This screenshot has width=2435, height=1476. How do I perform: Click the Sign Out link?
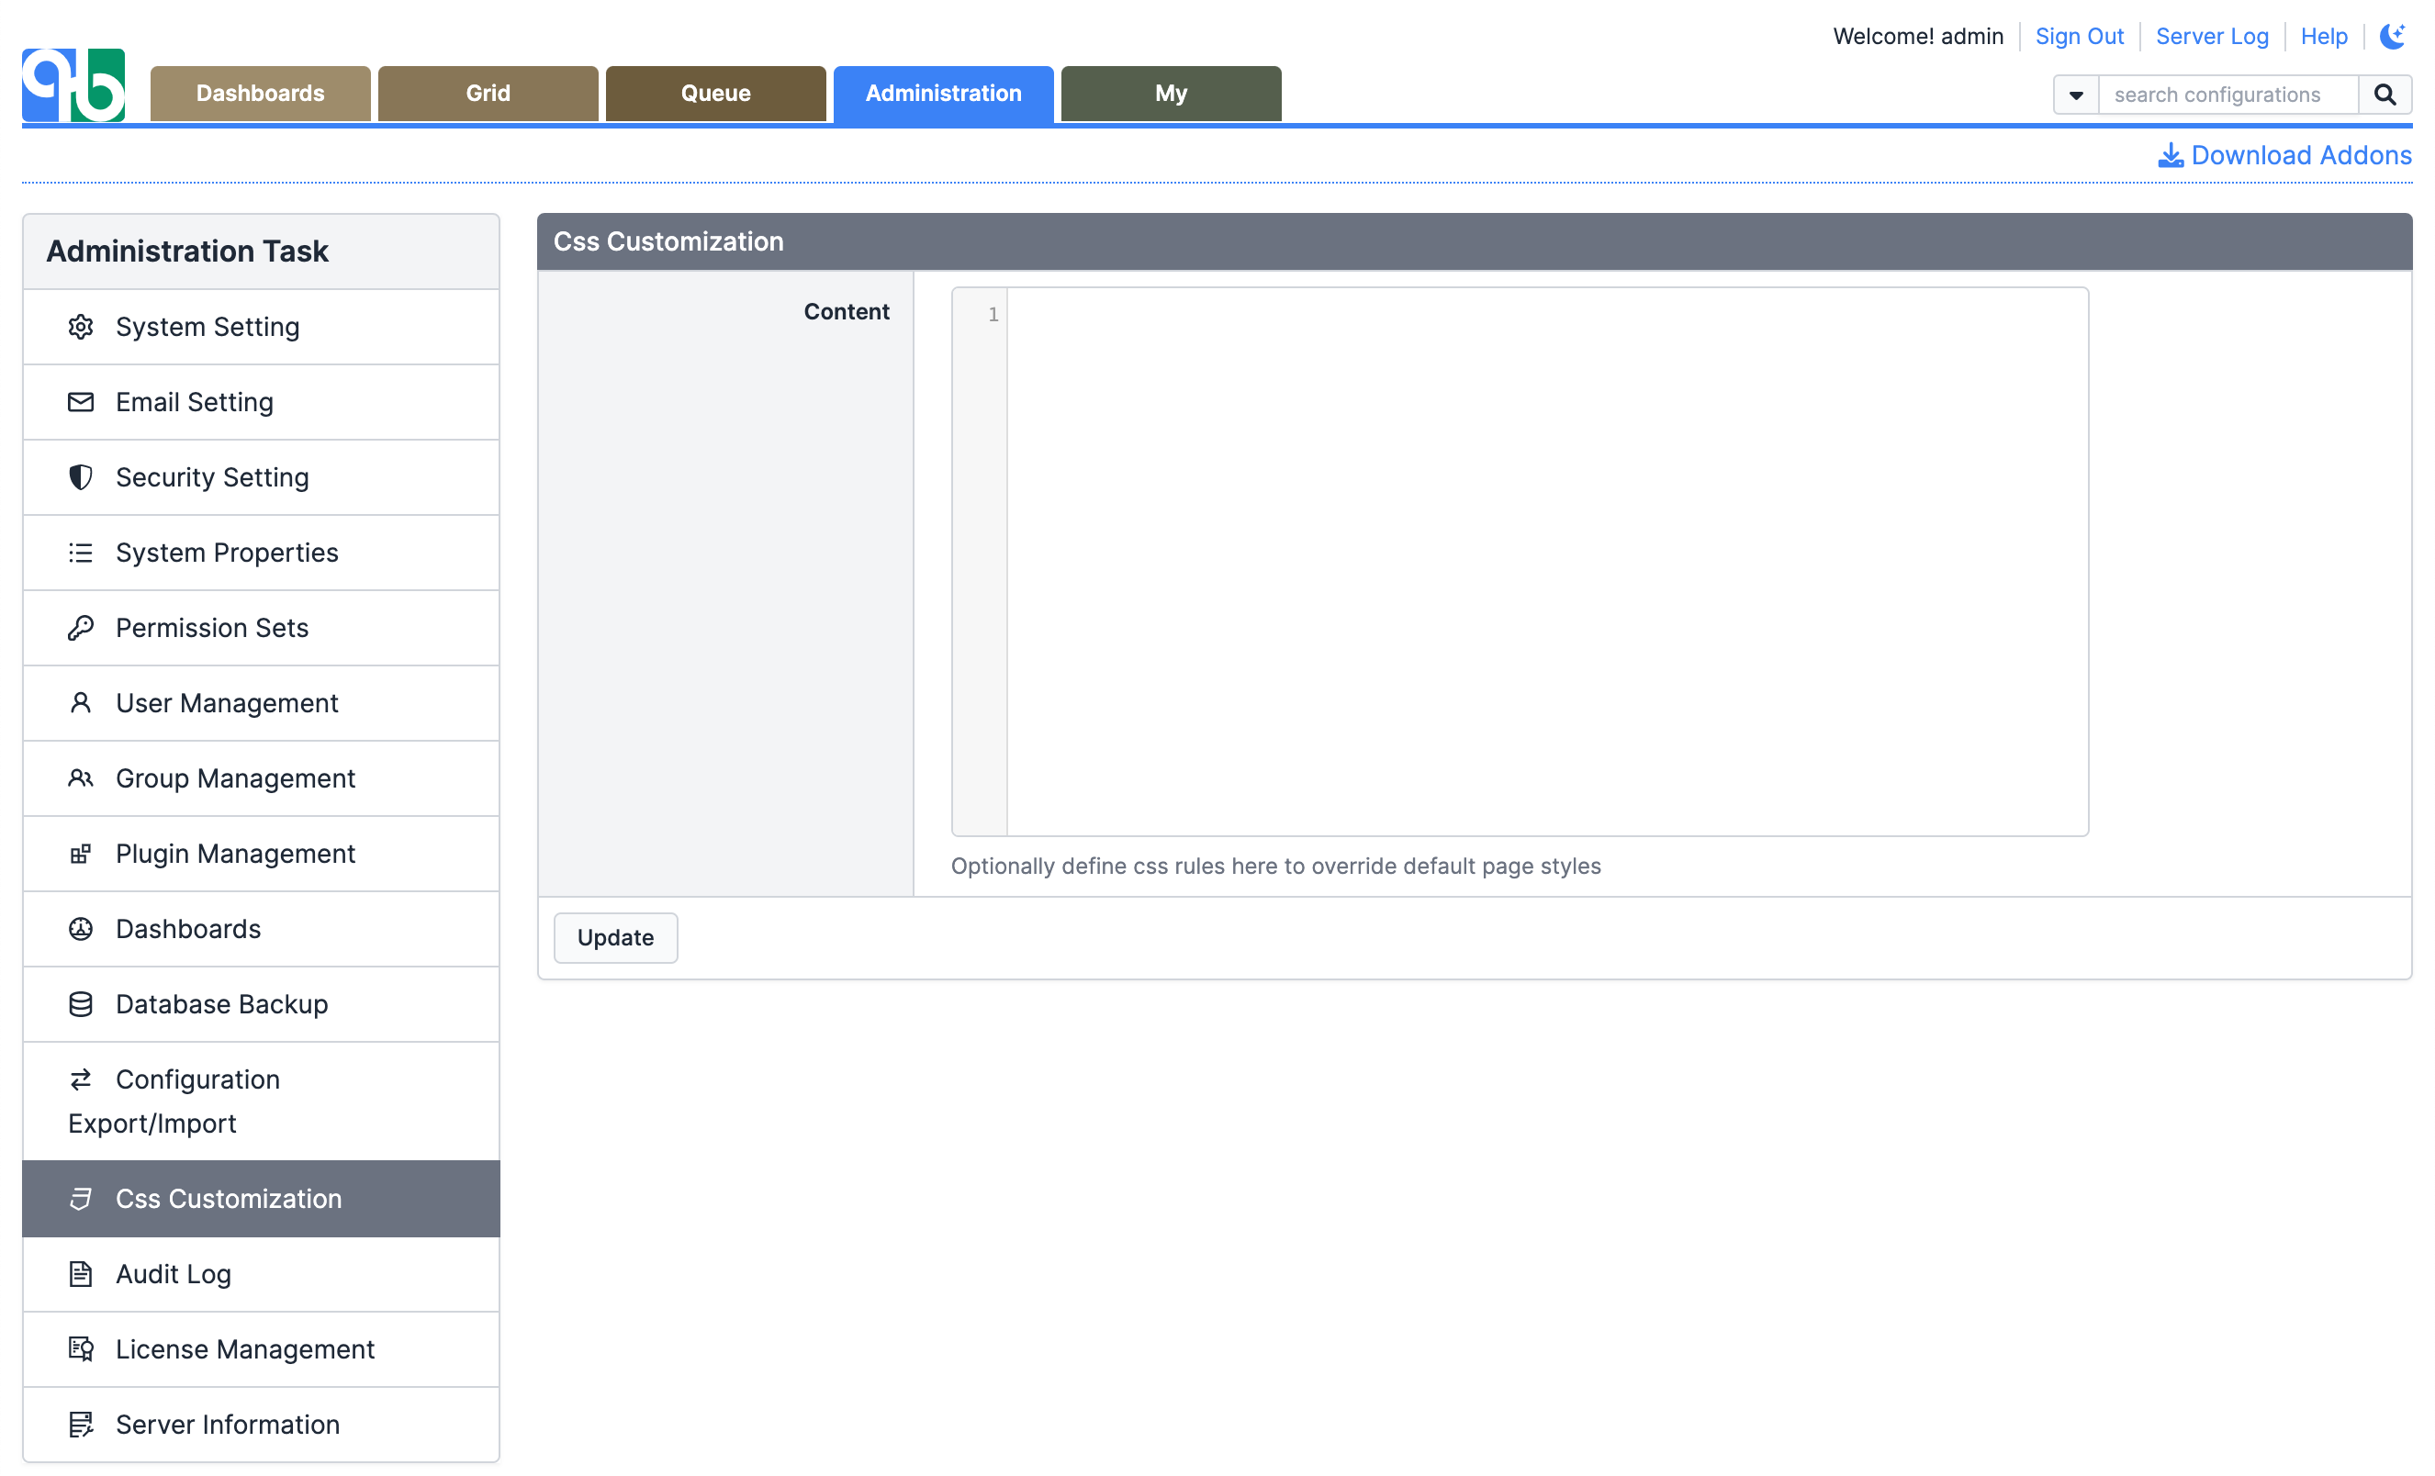pos(2080,36)
